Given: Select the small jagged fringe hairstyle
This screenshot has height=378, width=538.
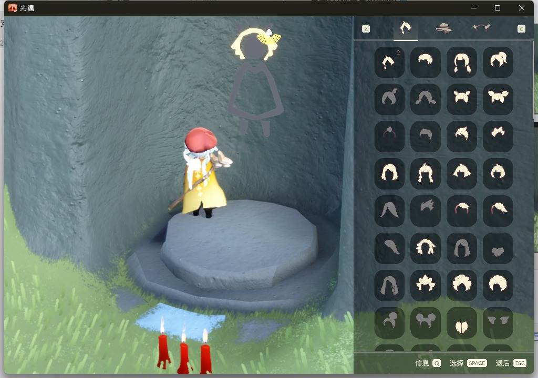Looking at the screenshot, I should (498, 136).
